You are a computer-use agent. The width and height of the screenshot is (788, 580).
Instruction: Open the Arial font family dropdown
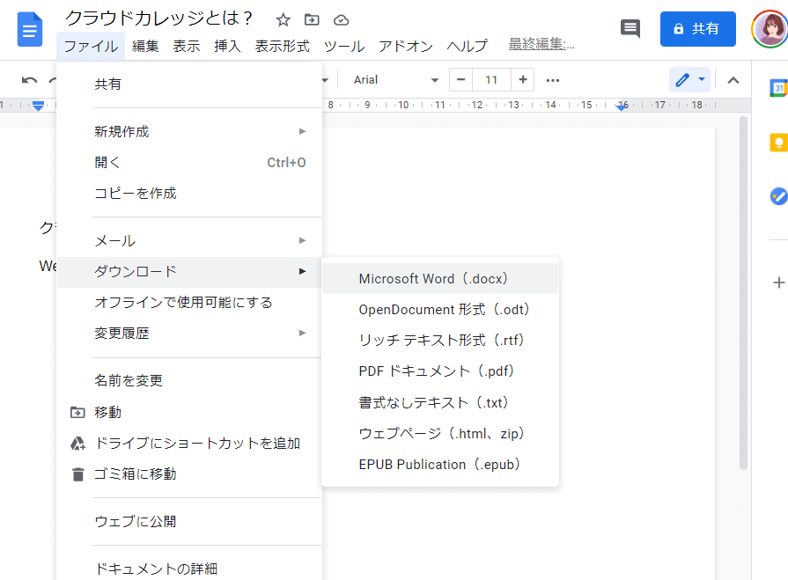click(392, 79)
